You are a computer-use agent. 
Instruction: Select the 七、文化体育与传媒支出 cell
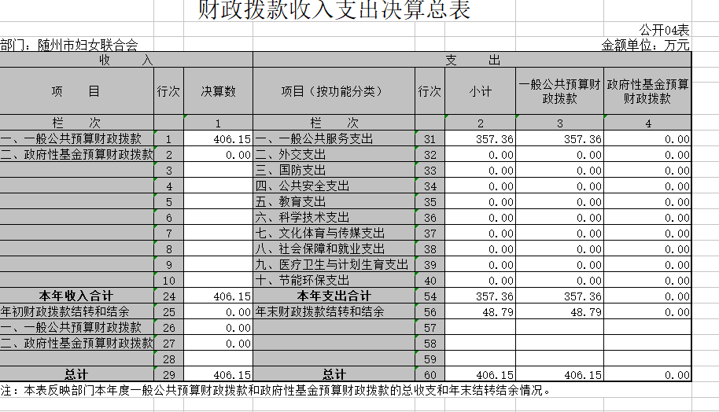334,234
